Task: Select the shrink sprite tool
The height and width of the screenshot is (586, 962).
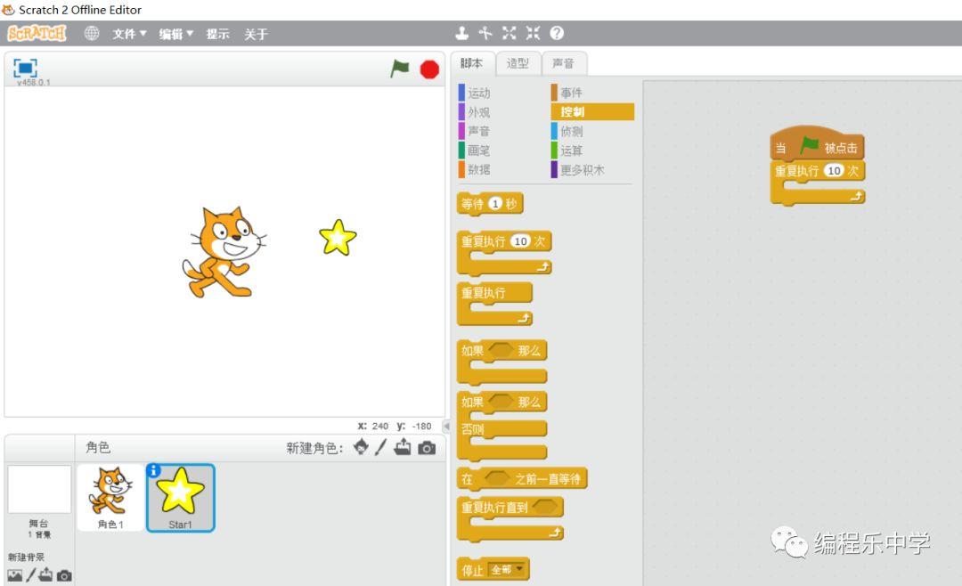Action: 533,33
